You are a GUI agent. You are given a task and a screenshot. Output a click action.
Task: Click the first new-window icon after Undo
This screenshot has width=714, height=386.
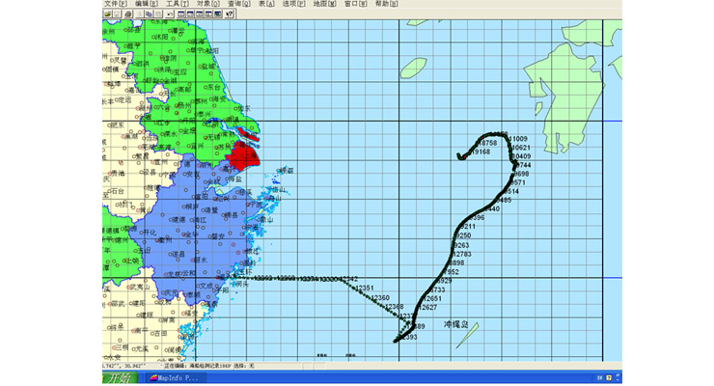[x=181, y=14]
